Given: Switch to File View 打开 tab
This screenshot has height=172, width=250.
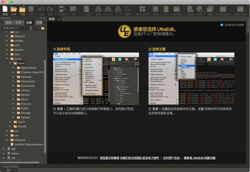Looking at the screenshot, I should 19,22.
